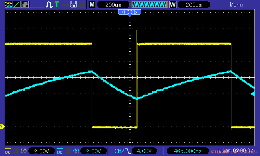Click the printer icon in top bar
The width and height of the screenshot is (260, 156).
pyautogui.click(x=82, y=5)
